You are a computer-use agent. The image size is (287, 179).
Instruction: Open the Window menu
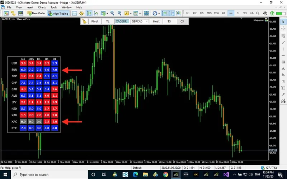(66, 7)
